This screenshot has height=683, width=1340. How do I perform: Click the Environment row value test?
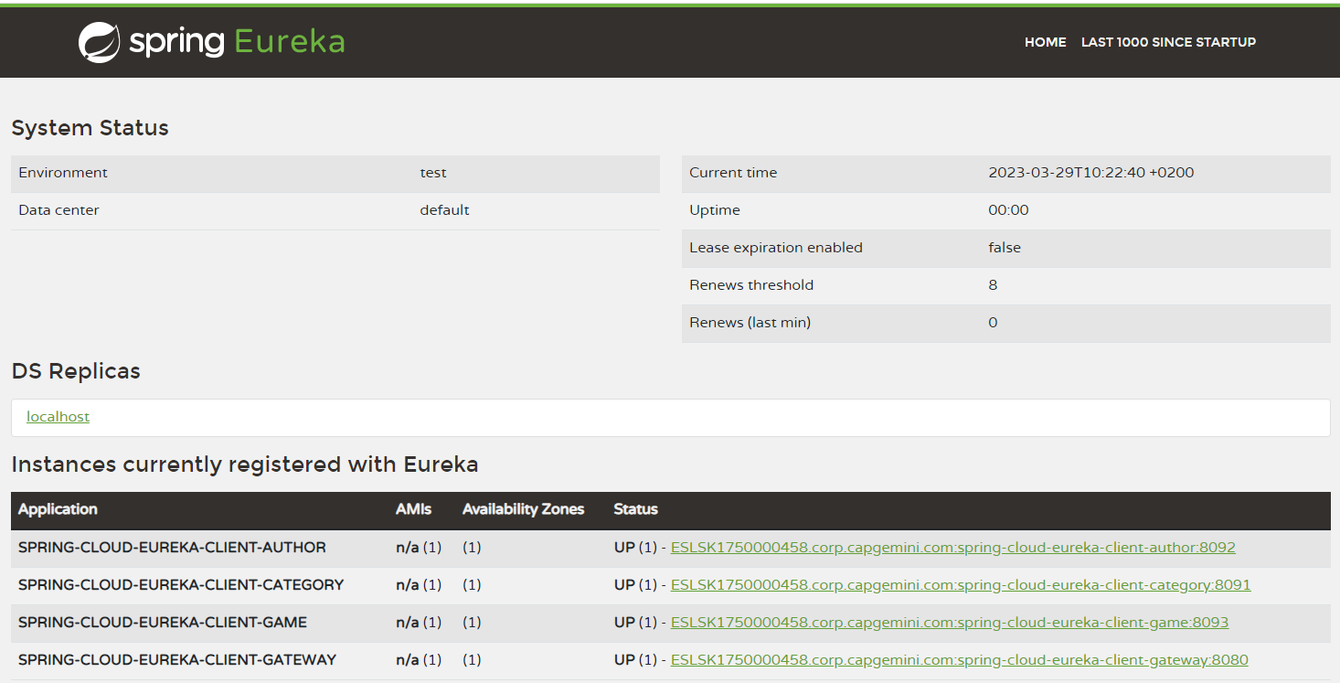(433, 173)
